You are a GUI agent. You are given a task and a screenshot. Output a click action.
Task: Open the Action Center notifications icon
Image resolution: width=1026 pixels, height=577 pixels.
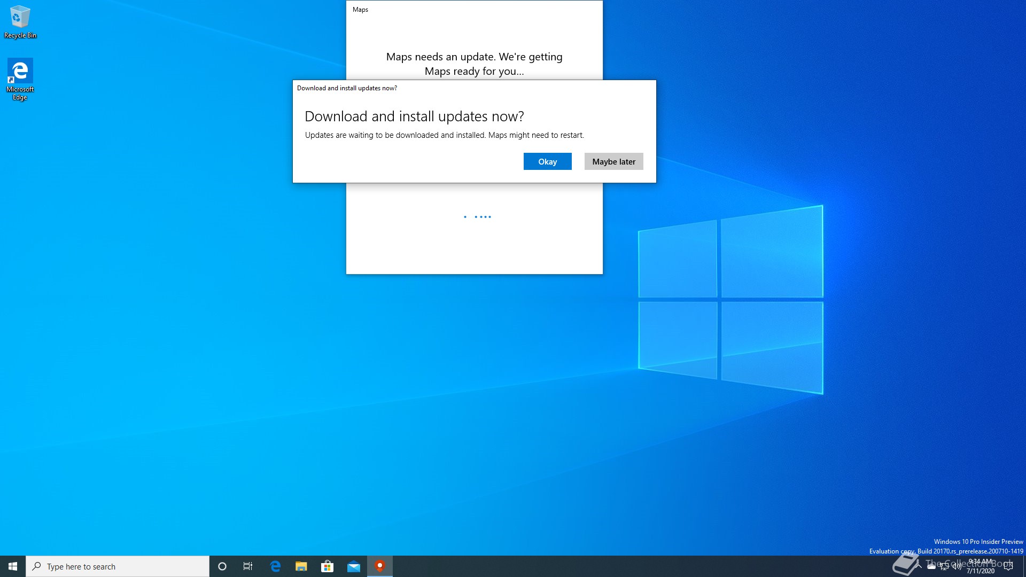coord(1008,566)
